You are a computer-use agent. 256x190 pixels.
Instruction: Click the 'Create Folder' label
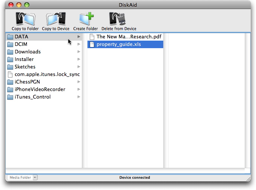point(86,29)
